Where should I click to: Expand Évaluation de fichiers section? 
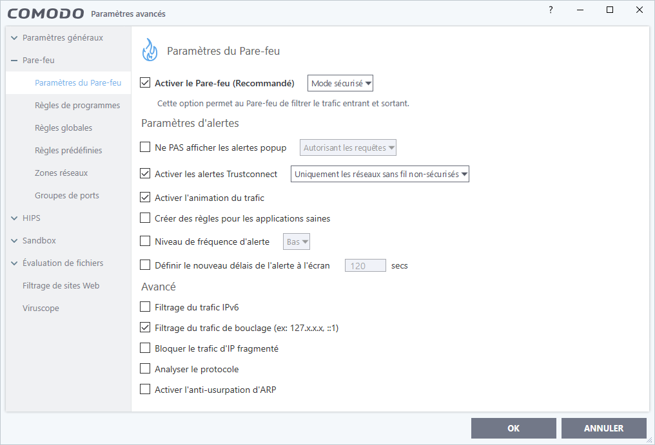tap(14, 263)
